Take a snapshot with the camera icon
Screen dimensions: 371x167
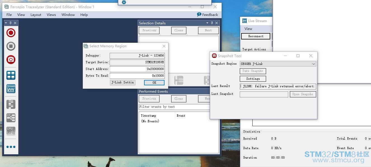[11, 60]
